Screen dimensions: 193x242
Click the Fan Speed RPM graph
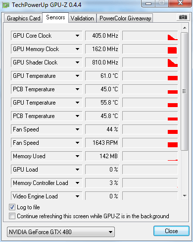click(150, 143)
